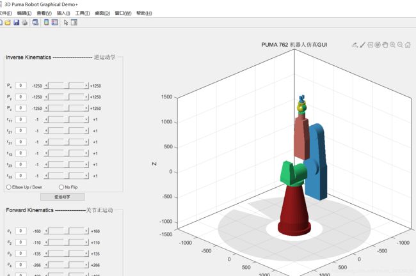
Task: Enable data tips on the axes toolbar
Action: (x=370, y=45)
